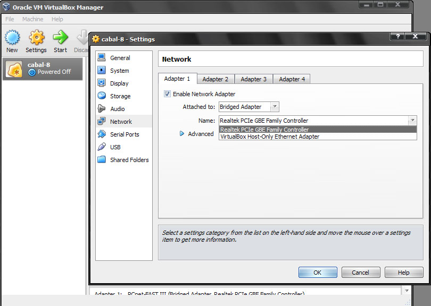Click the New VM toolbar icon
The width and height of the screenshot is (431, 306).
[12, 37]
